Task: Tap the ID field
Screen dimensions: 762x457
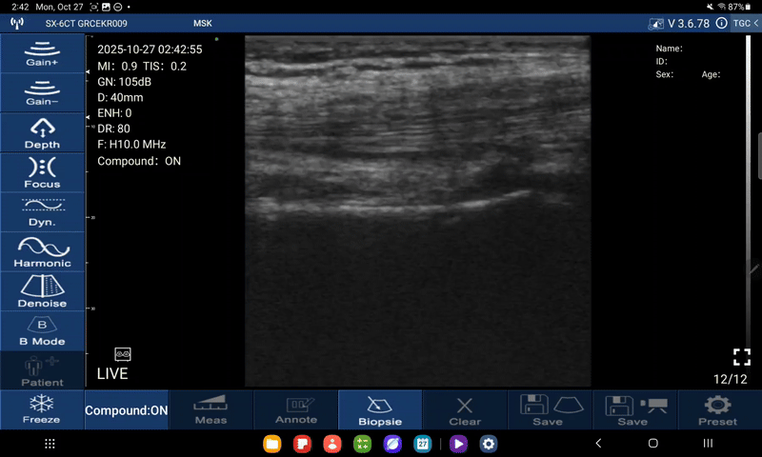Action: coord(661,61)
